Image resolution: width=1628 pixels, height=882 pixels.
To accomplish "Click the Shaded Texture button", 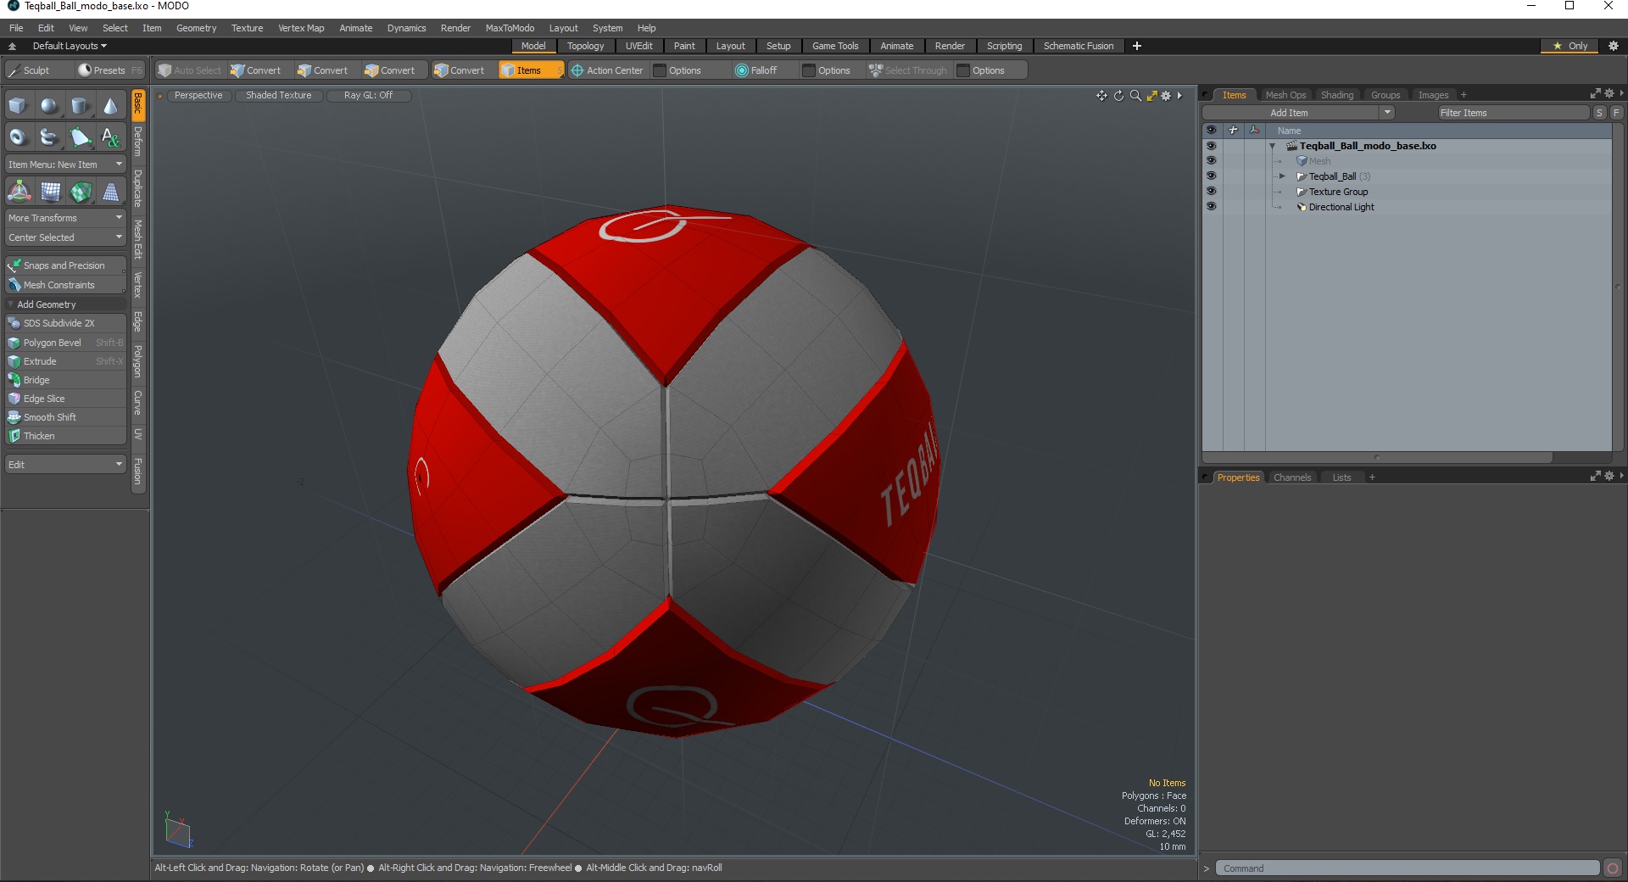I will [x=278, y=95].
